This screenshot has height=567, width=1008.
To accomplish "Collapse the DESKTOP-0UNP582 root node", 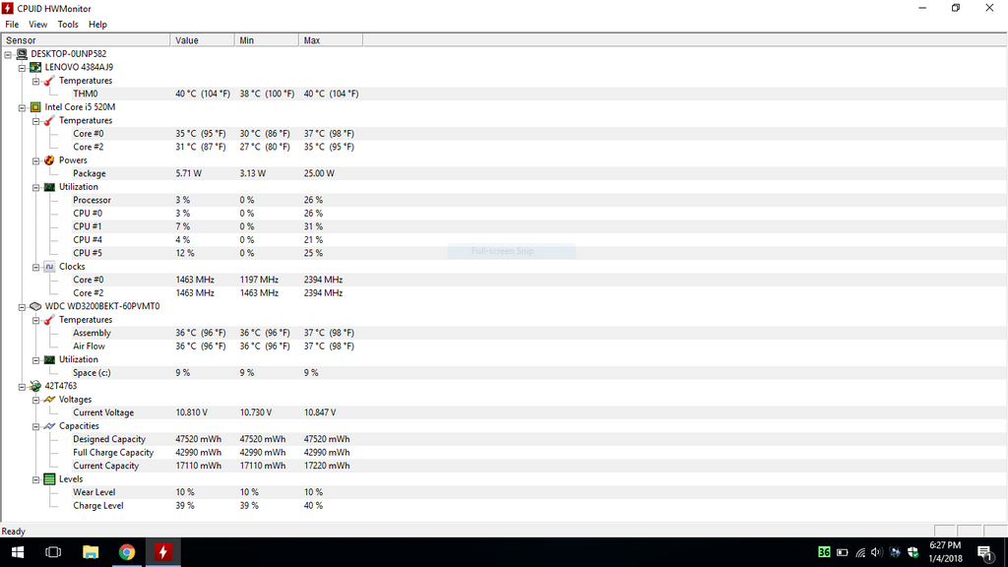I will [8, 55].
